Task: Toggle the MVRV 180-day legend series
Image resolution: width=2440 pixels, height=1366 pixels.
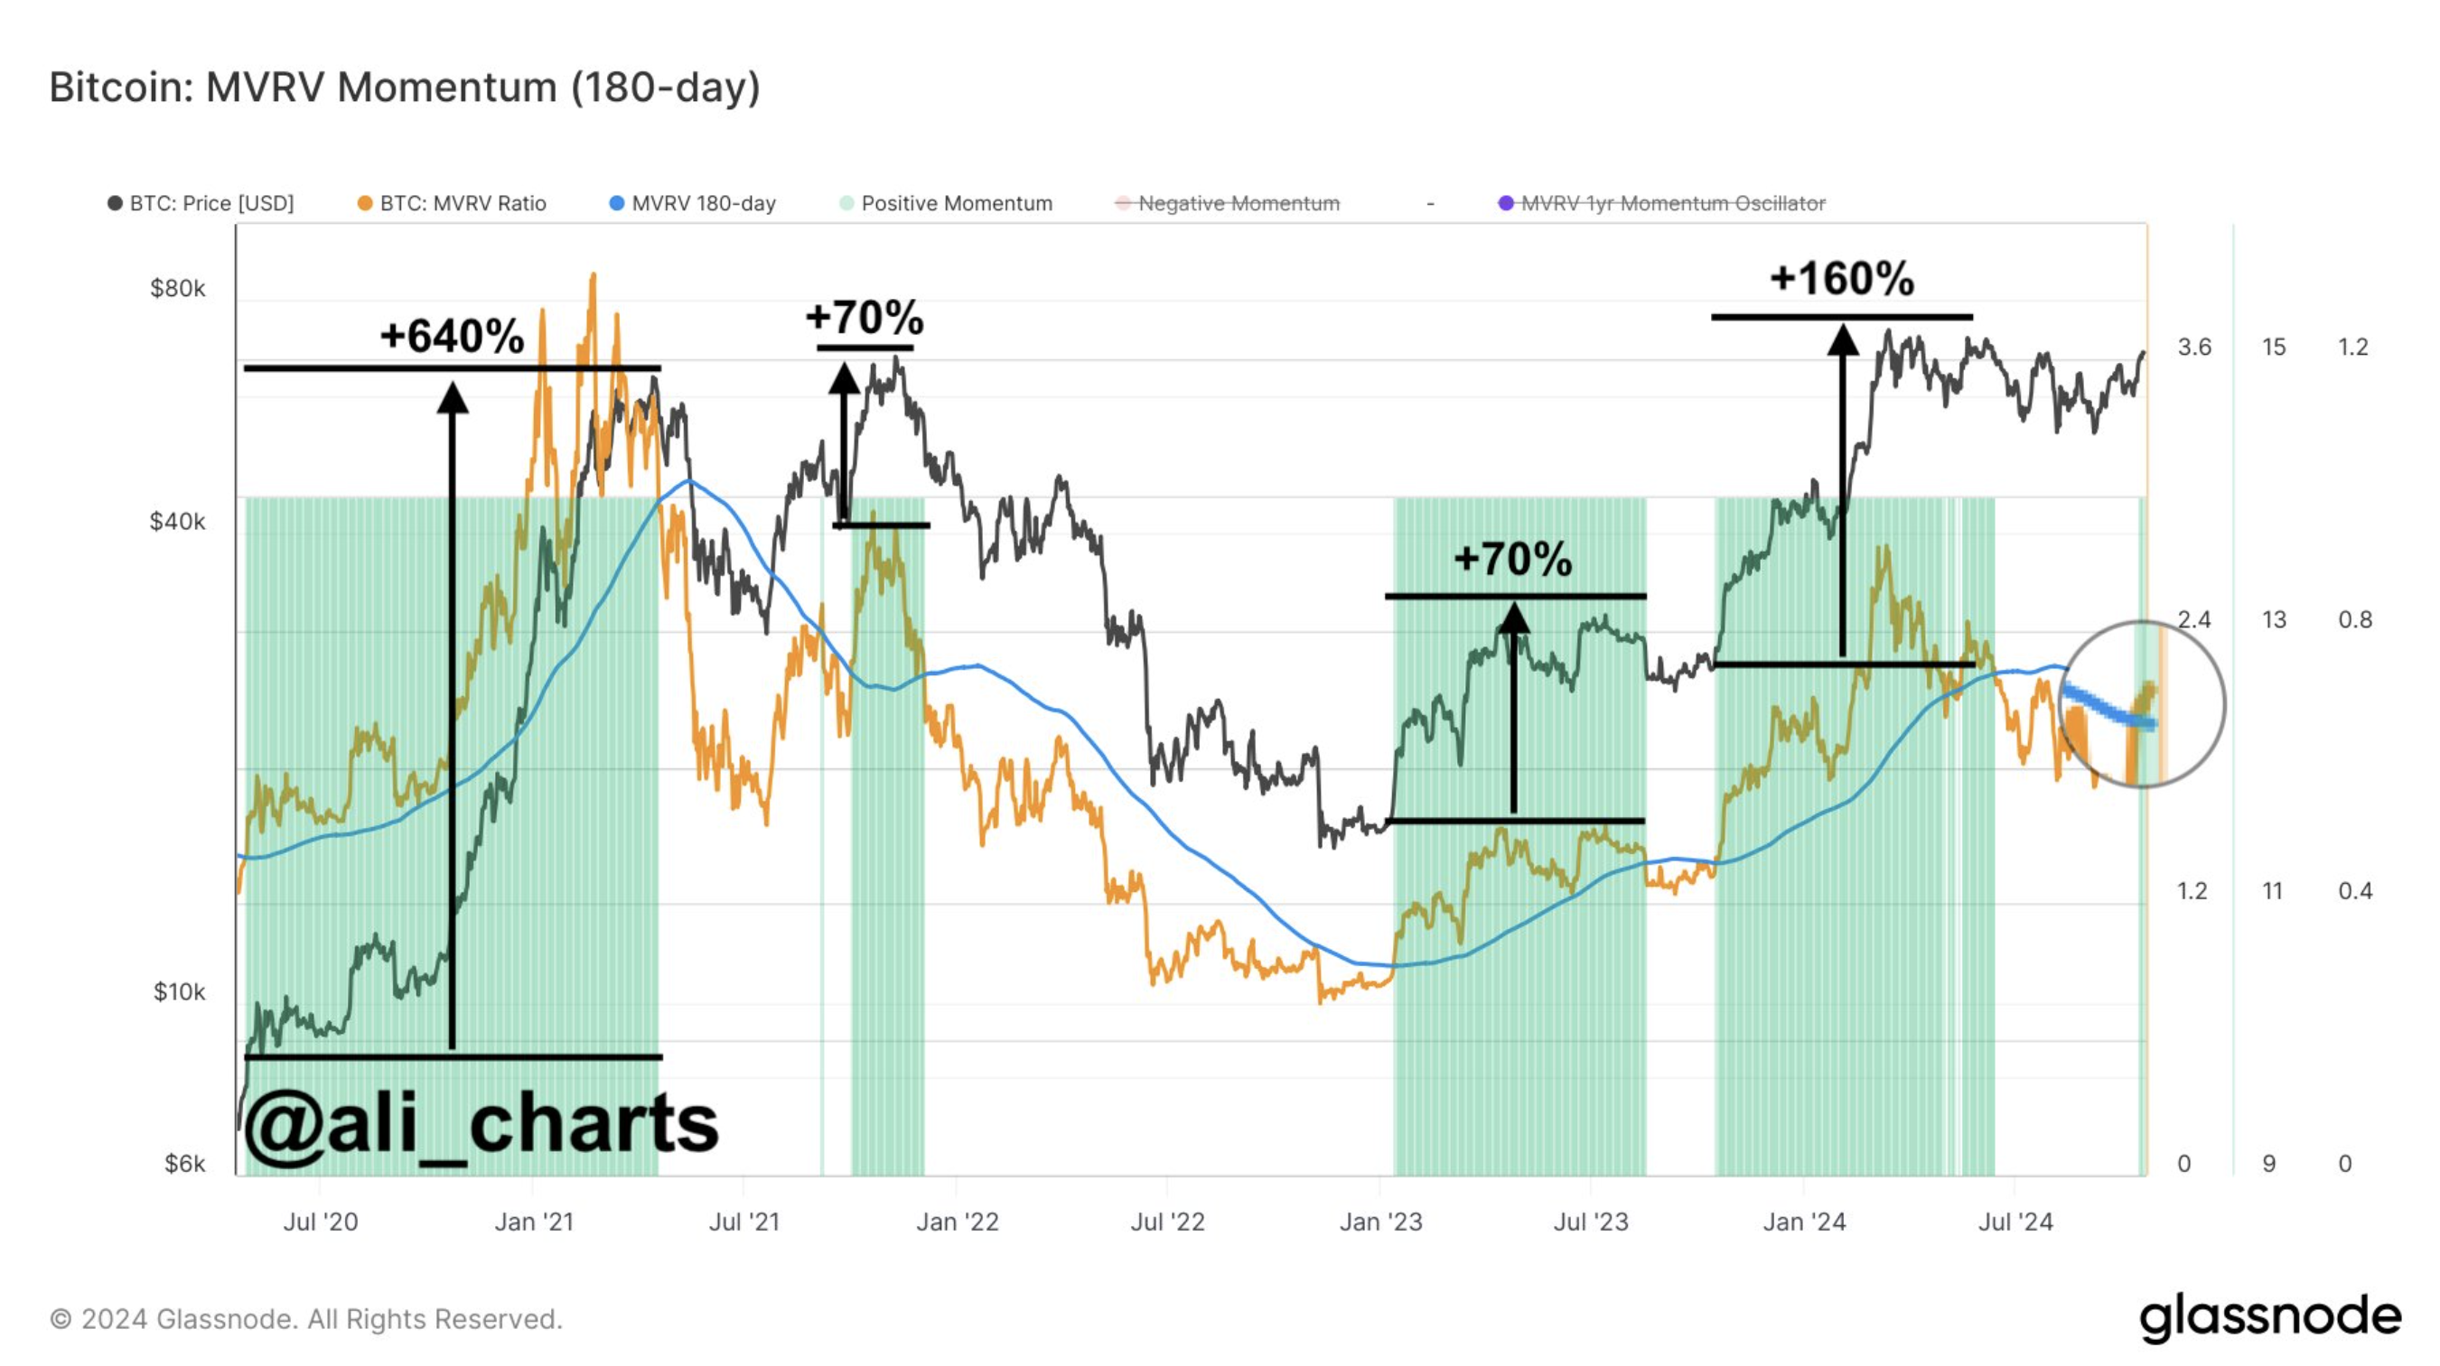Action: [703, 203]
